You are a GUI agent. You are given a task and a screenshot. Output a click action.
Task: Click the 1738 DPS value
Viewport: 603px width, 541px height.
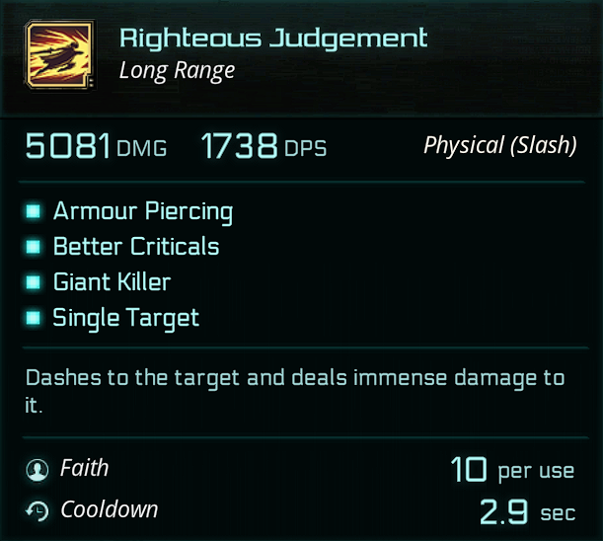263,147
